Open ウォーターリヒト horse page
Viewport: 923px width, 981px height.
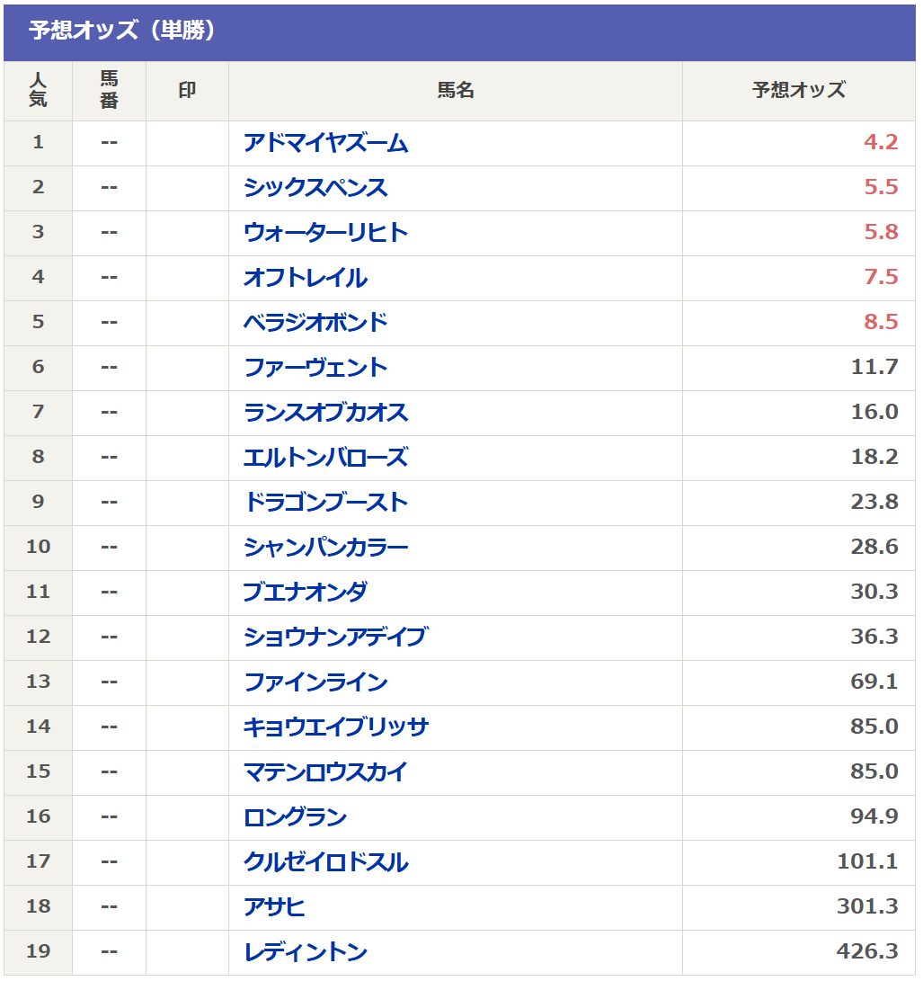(x=325, y=233)
